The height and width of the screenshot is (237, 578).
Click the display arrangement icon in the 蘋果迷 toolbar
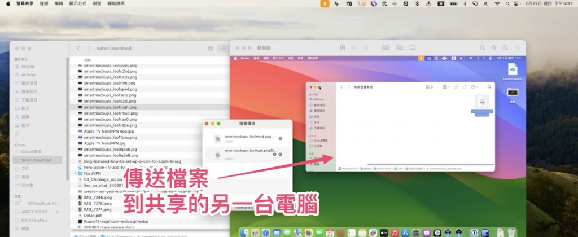pos(399,48)
